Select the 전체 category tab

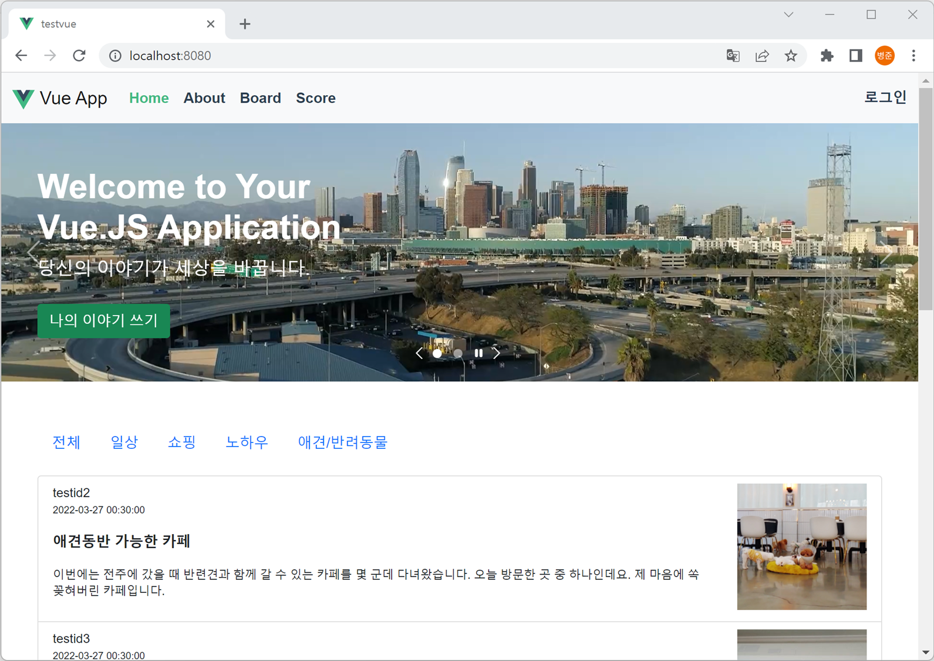(x=66, y=442)
